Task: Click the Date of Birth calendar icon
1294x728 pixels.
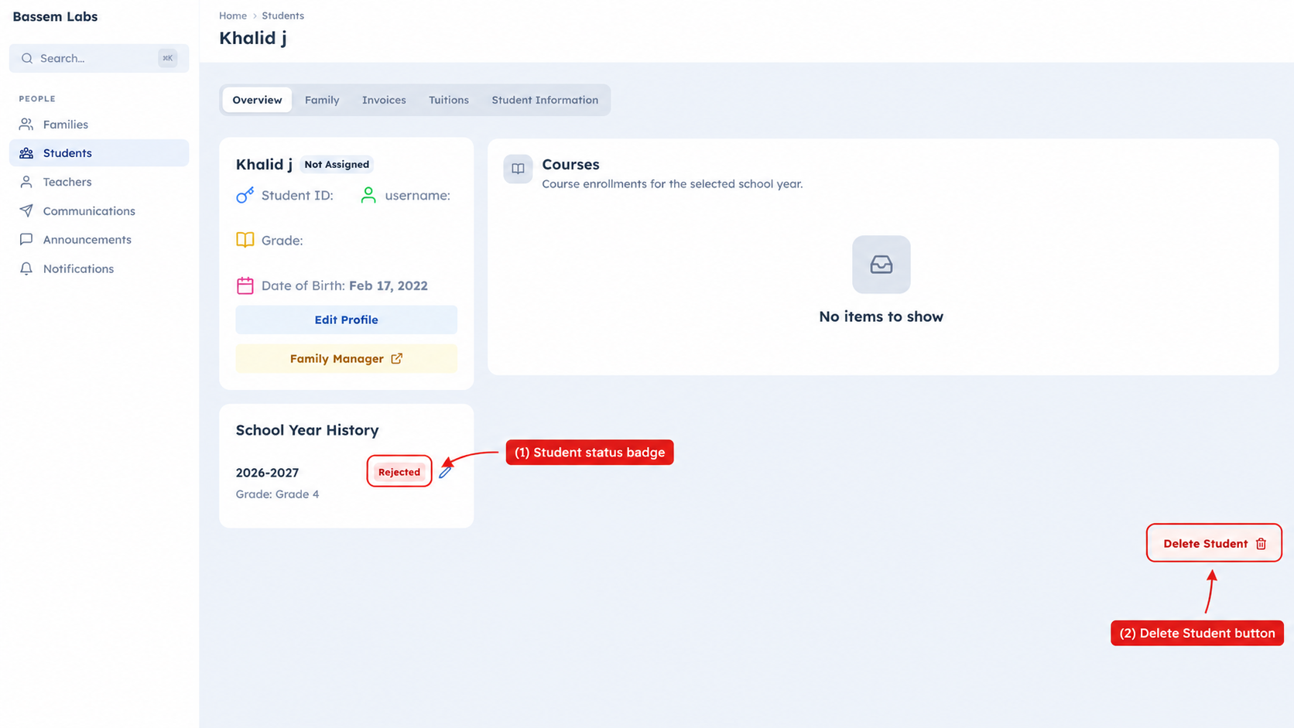Action: pyautogui.click(x=245, y=285)
